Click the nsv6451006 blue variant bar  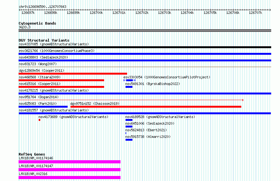129,127
